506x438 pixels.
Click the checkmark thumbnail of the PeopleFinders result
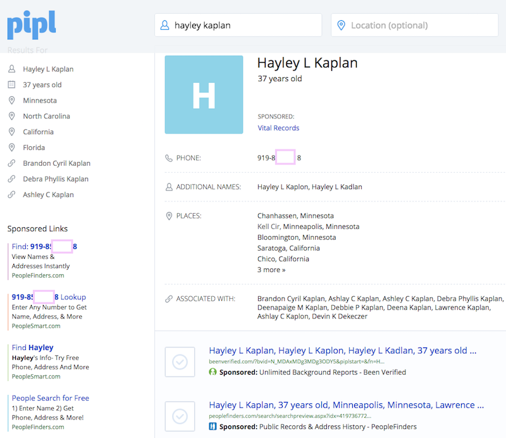180,416
